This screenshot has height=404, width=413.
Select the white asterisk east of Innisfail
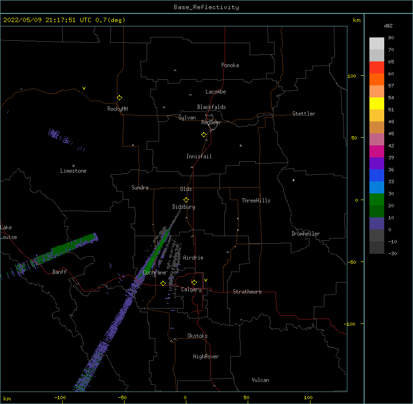coord(241,145)
